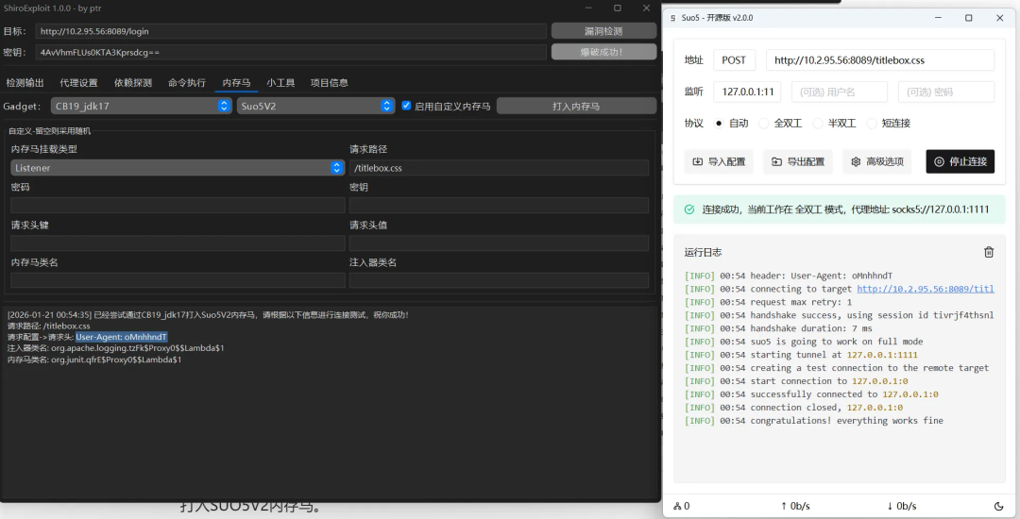The height and width of the screenshot is (519, 1020).
Task: Select the 半双工 protocol radio button
Action: pyautogui.click(x=818, y=124)
